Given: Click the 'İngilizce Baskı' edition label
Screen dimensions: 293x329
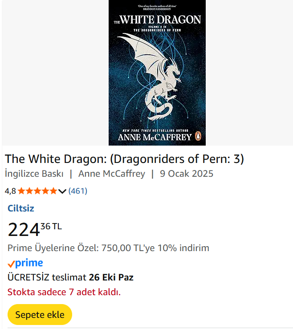Looking at the screenshot, I should tap(34, 174).
